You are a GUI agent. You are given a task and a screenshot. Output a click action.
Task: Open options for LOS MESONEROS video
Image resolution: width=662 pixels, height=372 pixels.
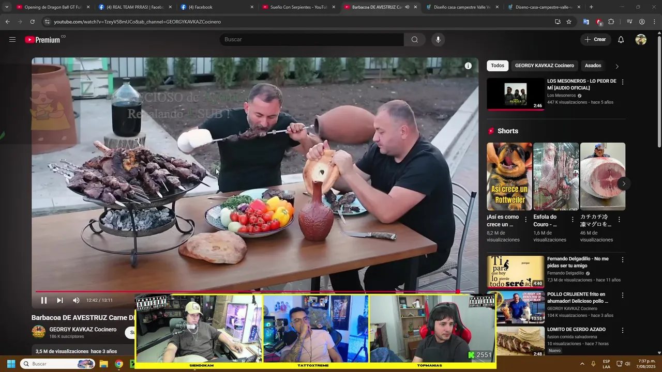click(622, 82)
